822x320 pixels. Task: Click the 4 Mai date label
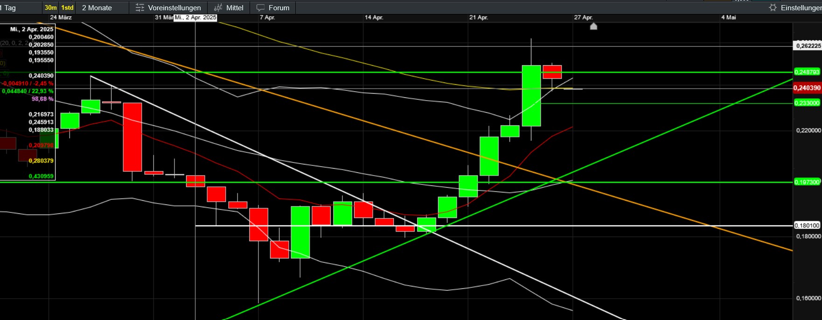729,17
